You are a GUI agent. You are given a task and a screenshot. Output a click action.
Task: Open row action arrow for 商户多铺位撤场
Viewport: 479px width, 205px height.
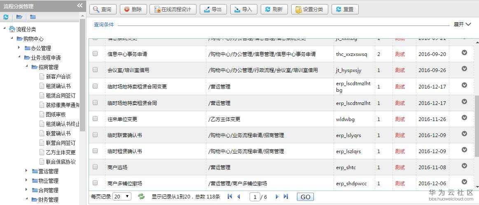(x=464, y=182)
